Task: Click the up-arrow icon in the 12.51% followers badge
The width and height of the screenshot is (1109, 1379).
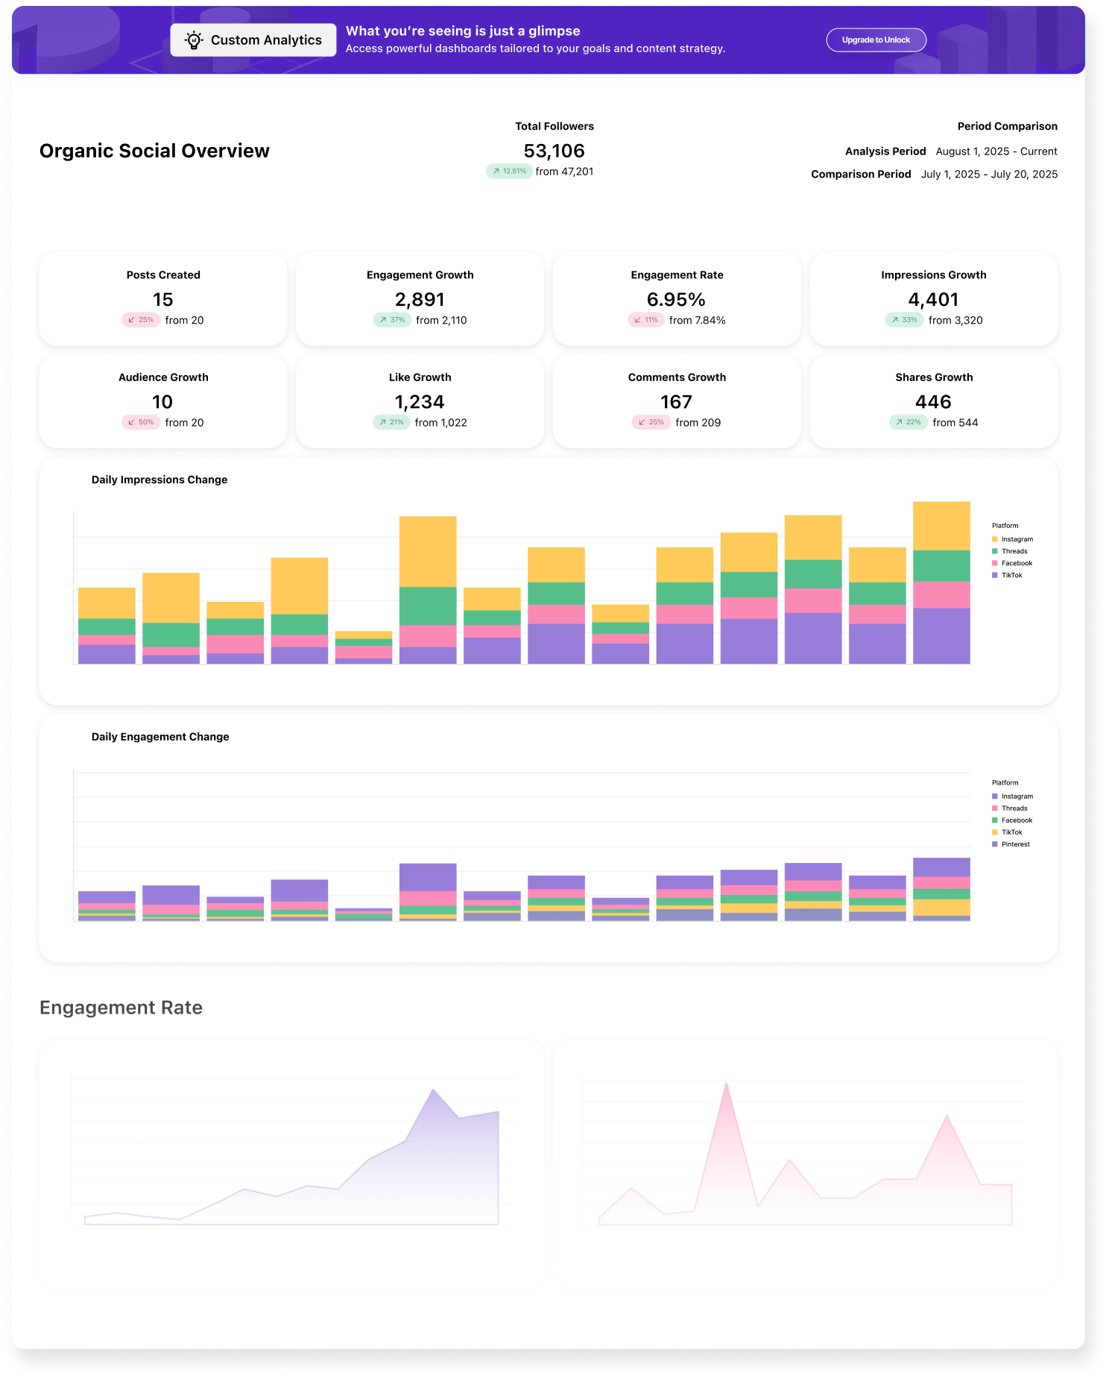Action: tap(496, 172)
